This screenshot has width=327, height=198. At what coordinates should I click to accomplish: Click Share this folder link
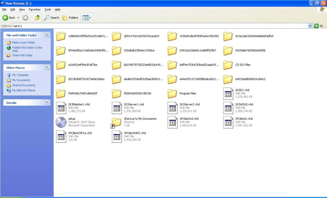22,55
